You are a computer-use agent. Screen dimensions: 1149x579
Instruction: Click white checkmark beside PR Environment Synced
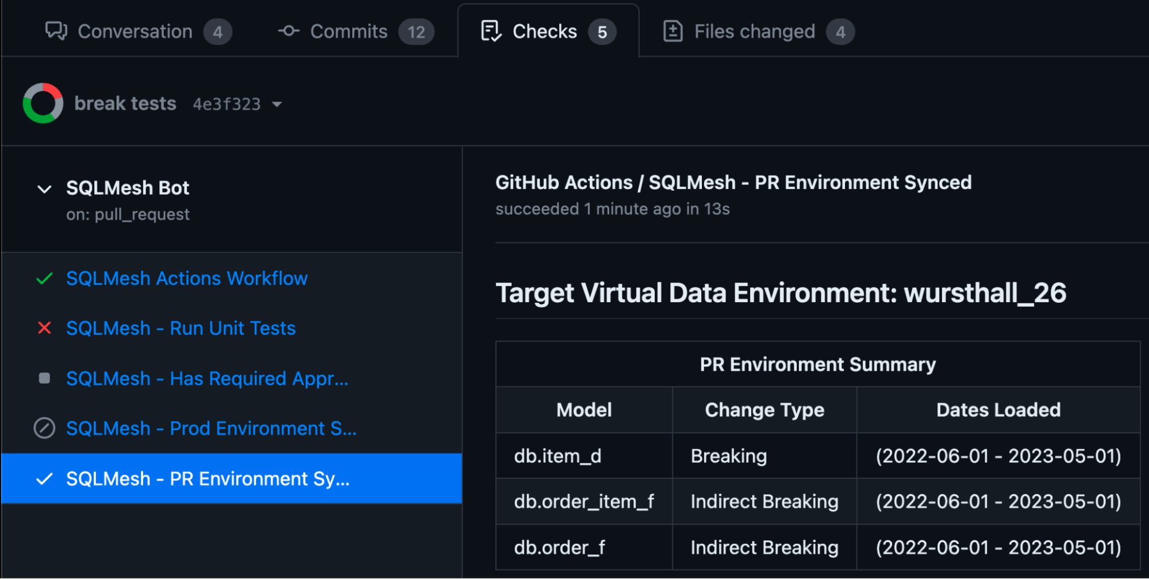(44, 478)
